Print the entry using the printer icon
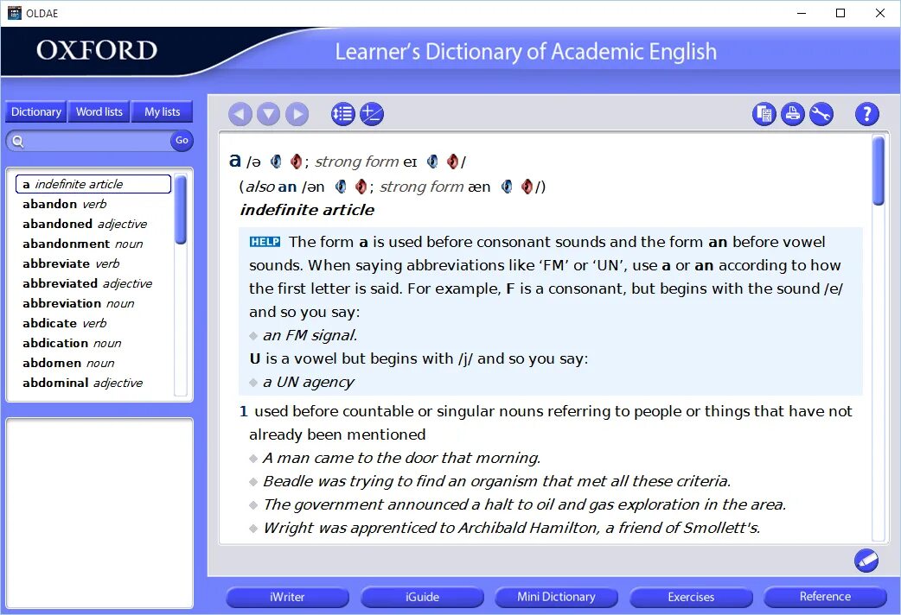This screenshot has width=901, height=615. click(793, 114)
